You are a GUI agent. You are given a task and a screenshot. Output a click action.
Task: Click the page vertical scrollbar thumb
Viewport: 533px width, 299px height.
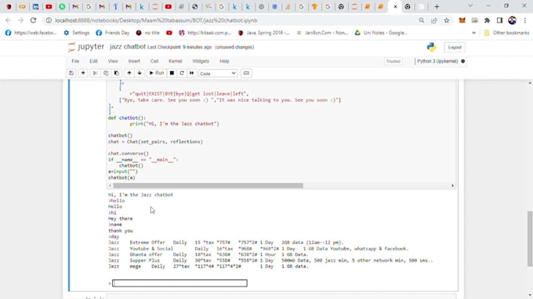[x=530, y=239]
